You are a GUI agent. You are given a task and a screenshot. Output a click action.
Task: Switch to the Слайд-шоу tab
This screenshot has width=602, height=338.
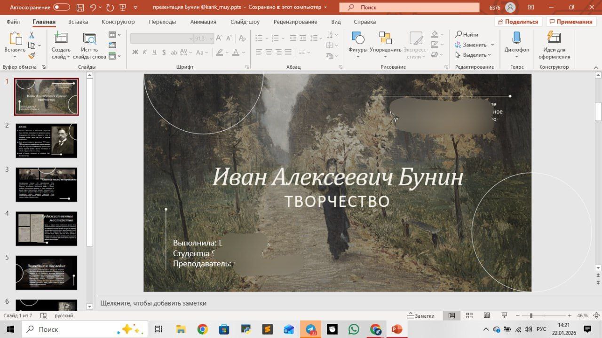pos(245,22)
